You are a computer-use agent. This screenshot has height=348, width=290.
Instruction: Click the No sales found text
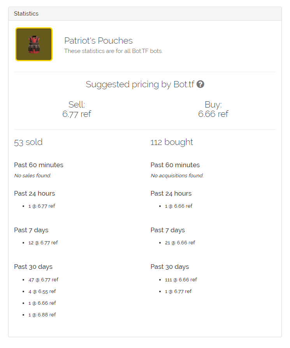point(33,175)
